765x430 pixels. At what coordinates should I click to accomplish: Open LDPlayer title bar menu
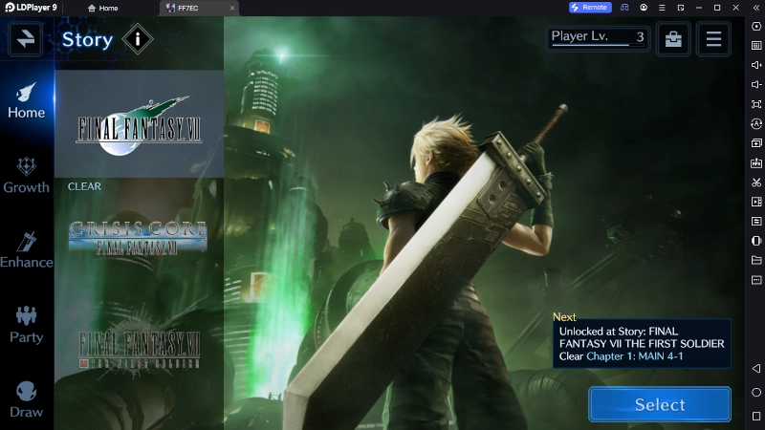point(662,8)
